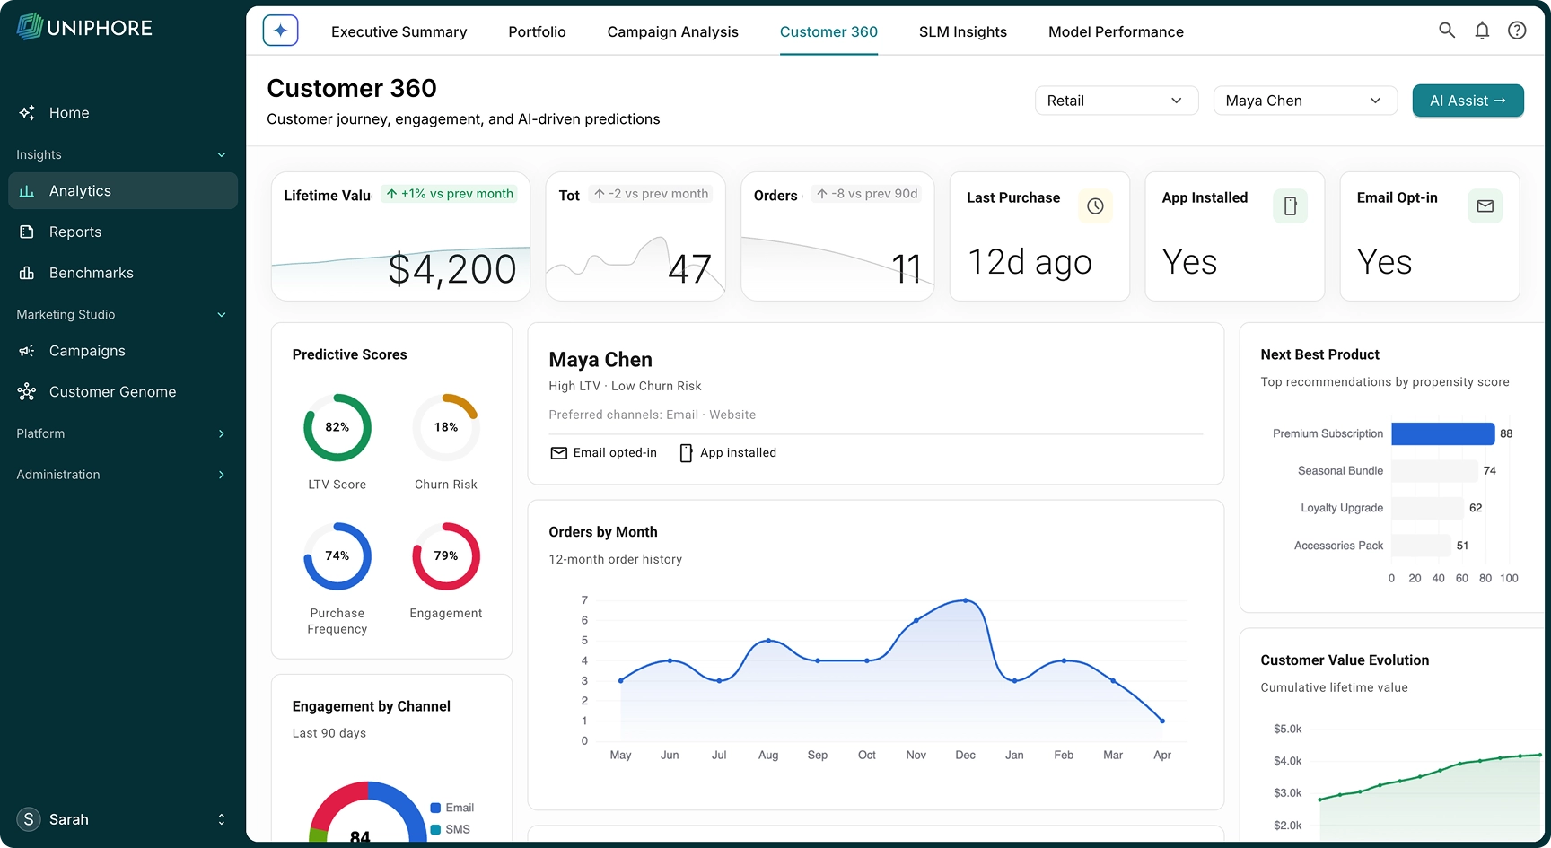
Task: Open Campaigns in the sidebar
Action: [x=123, y=351]
